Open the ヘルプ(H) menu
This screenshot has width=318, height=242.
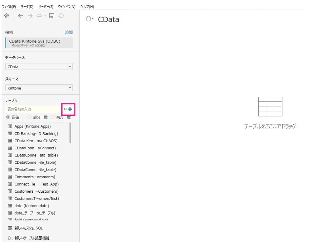[87, 7]
